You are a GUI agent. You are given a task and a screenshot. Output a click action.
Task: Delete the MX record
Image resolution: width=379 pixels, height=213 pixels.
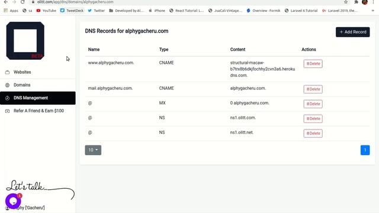[313, 104]
